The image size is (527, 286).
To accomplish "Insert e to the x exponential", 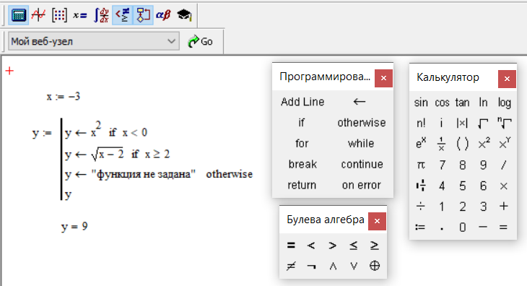I will tap(421, 144).
